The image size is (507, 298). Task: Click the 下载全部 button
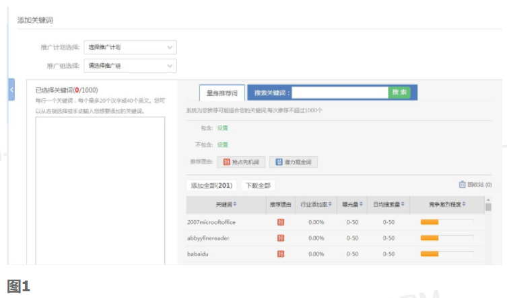click(x=258, y=185)
